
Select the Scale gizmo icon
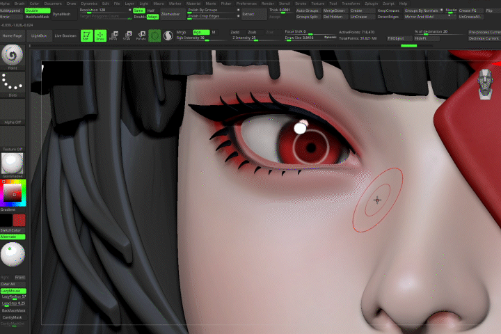tap(127, 35)
